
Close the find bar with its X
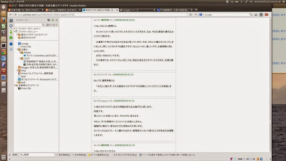click(9, 155)
